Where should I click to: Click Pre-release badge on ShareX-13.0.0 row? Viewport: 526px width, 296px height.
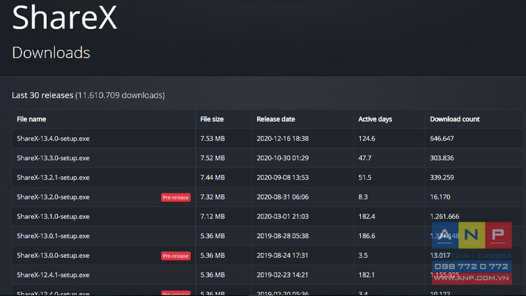(x=176, y=256)
